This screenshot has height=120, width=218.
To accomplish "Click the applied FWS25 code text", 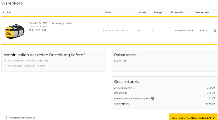I will [118, 61].
